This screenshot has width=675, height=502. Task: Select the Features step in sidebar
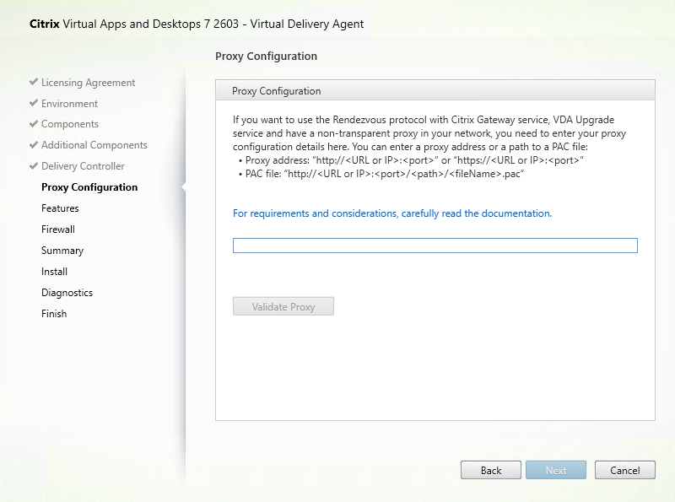click(60, 208)
